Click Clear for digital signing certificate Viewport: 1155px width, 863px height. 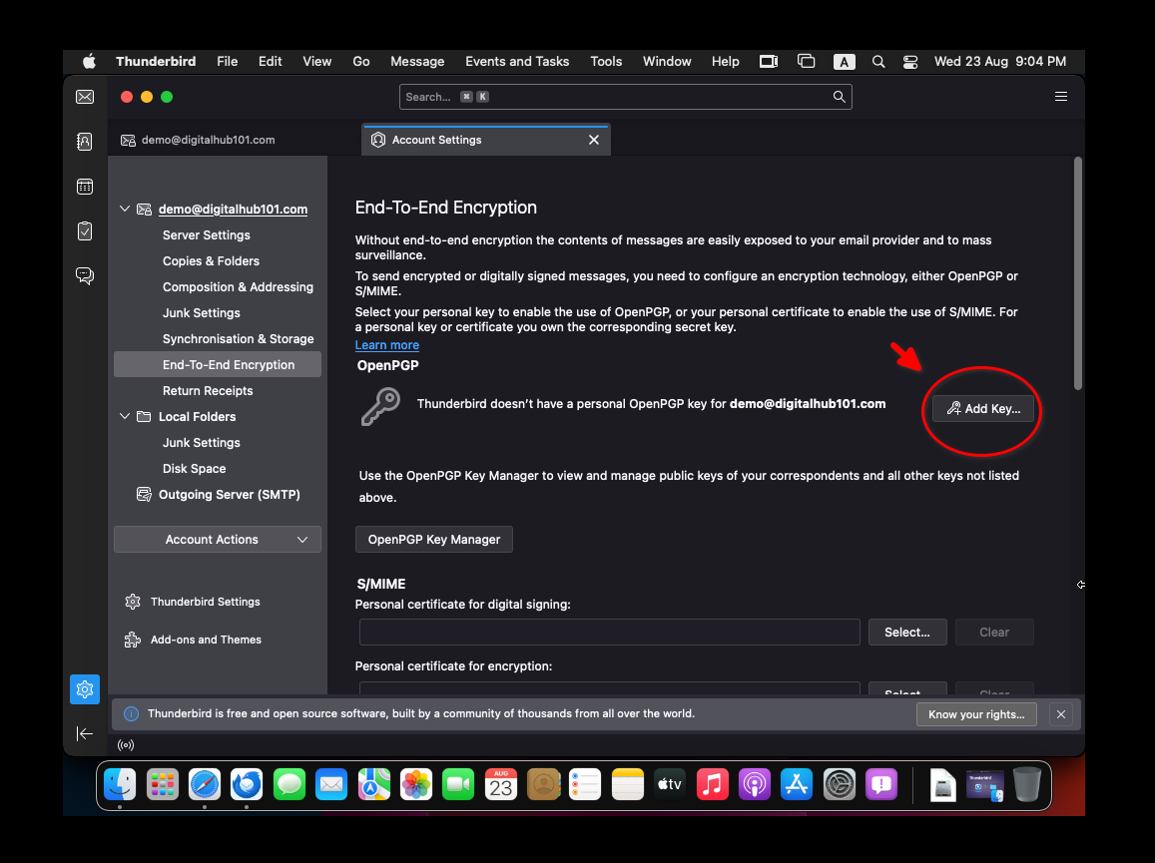[x=994, y=633]
